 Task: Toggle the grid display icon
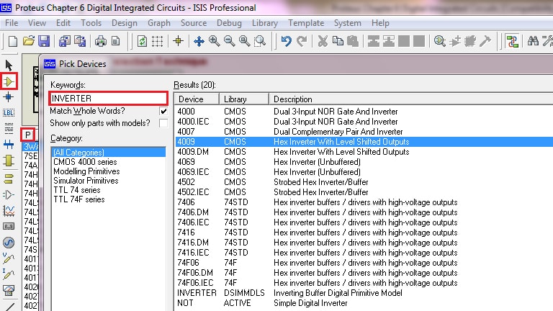(158, 41)
